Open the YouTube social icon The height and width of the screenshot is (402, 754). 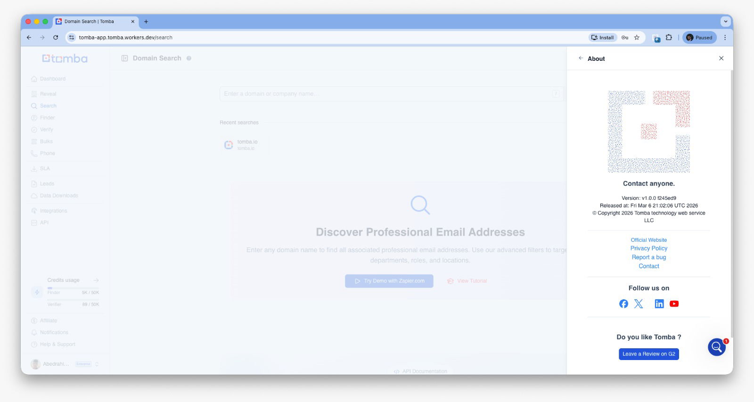click(x=674, y=304)
